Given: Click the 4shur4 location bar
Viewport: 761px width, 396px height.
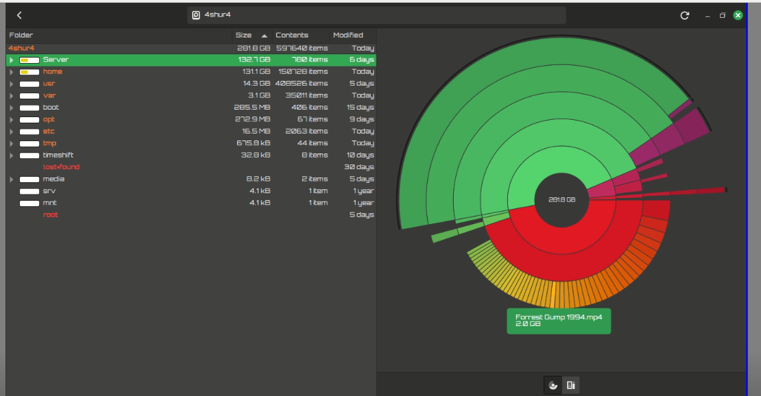Looking at the screenshot, I should click(x=376, y=15).
